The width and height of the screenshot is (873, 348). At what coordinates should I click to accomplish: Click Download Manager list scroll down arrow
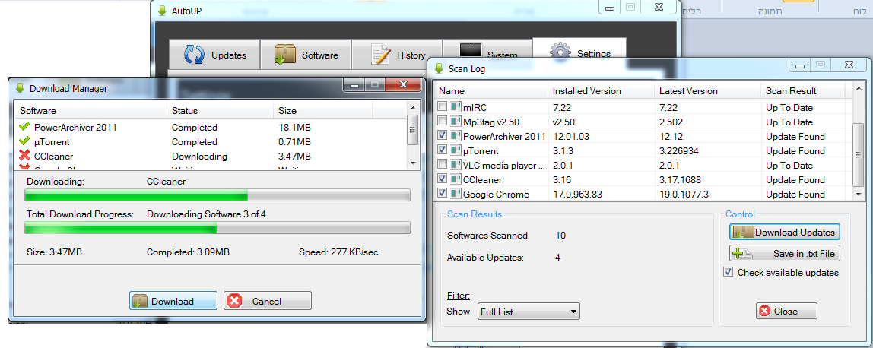point(413,162)
